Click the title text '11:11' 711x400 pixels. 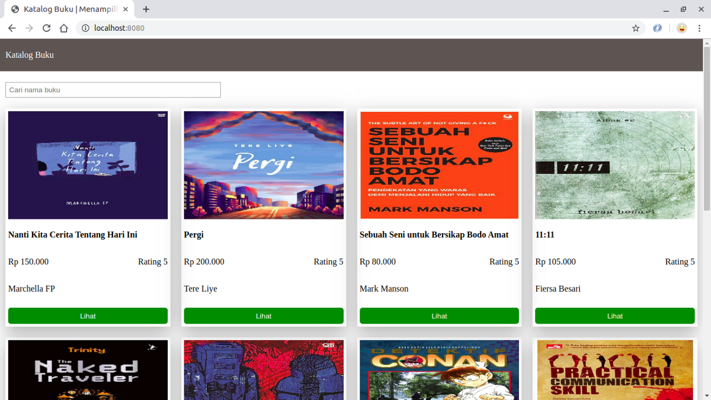click(x=545, y=235)
